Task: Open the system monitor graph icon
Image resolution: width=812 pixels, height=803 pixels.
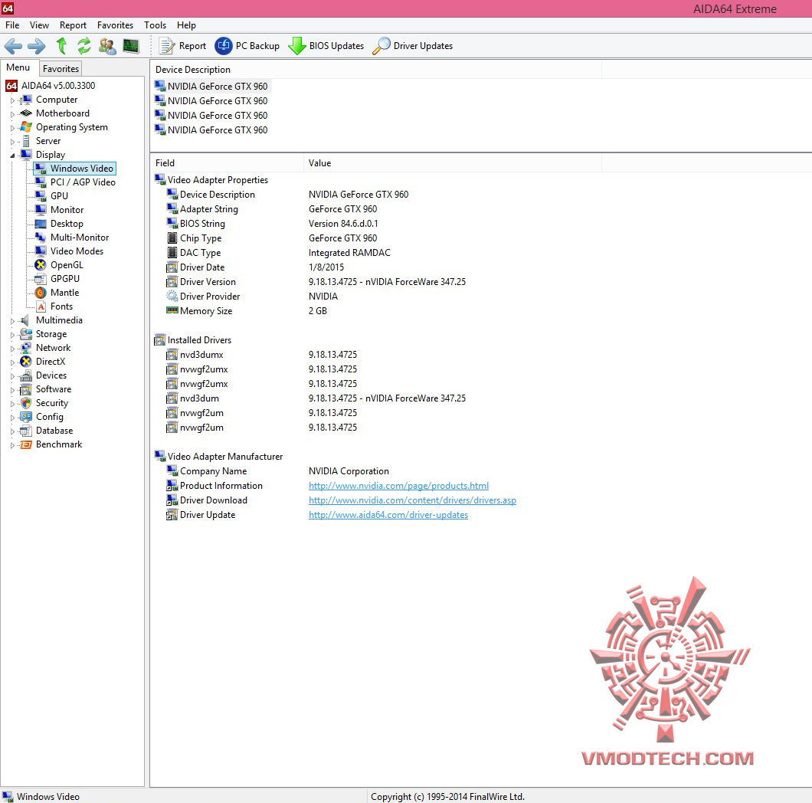Action: [x=130, y=46]
